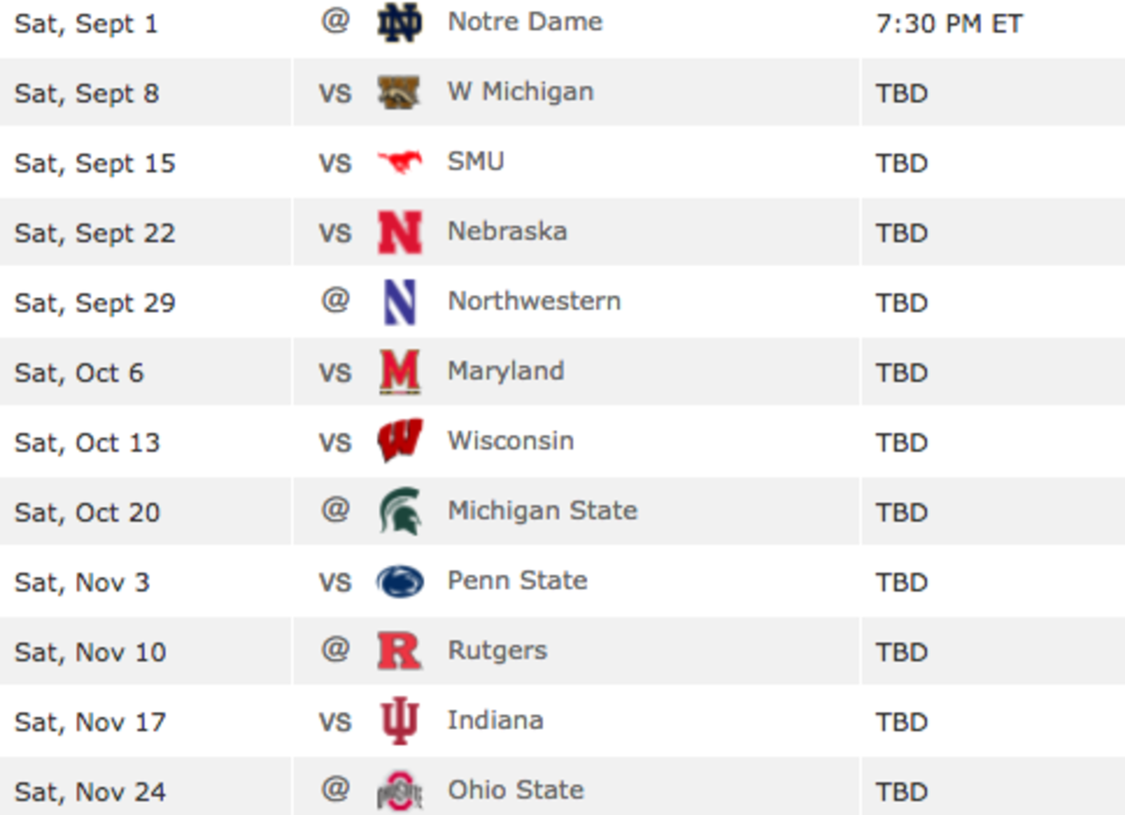The width and height of the screenshot is (1125, 815).
Task: Click the Notre Dame team logo
Action: coord(399,22)
